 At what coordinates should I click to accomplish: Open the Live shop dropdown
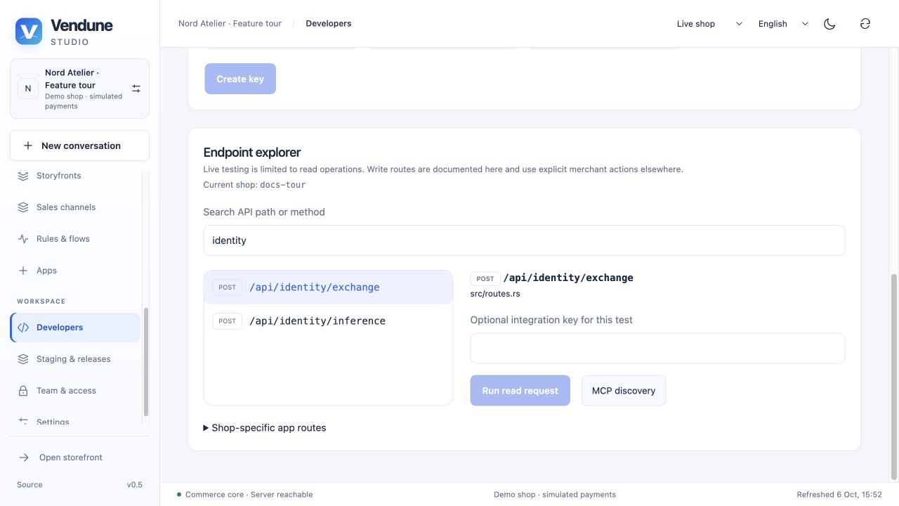pos(709,24)
